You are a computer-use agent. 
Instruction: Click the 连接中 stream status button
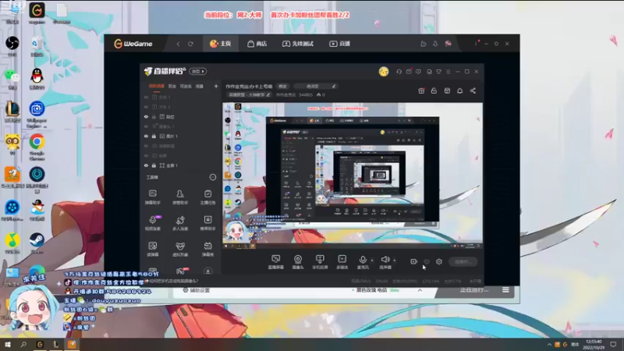463,261
